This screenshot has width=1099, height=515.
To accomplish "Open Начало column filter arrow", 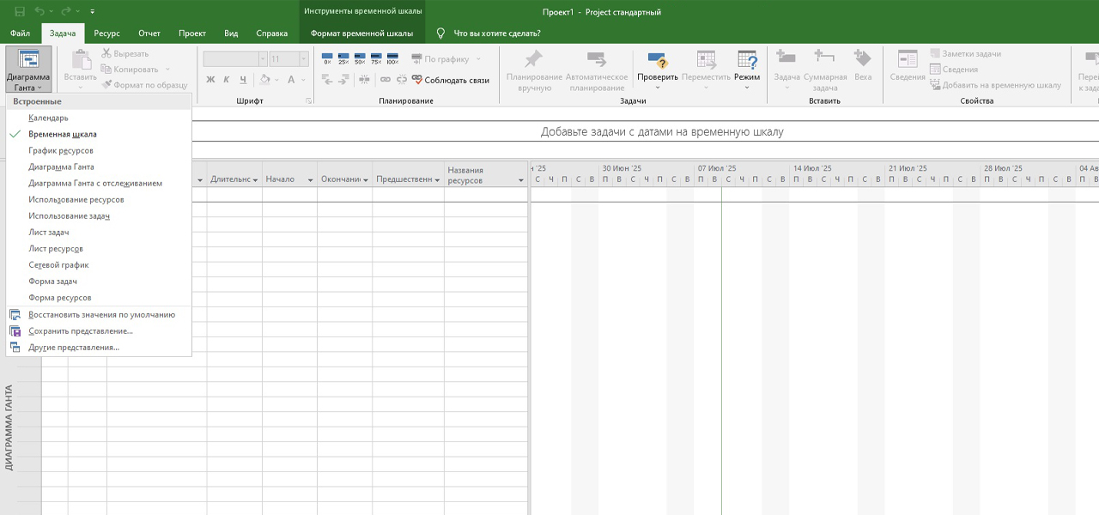I will pos(310,179).
